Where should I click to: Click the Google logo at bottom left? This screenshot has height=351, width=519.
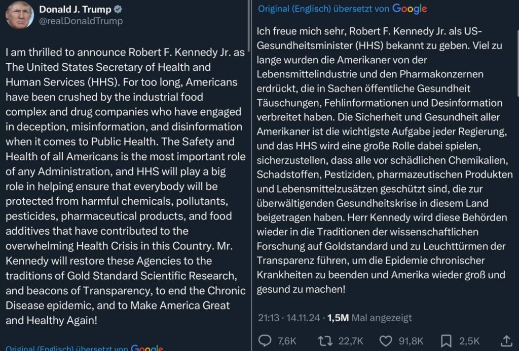pyautogui.click(x=147, y=348)
